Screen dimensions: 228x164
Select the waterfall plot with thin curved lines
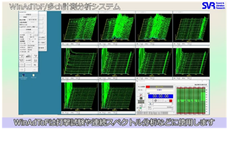tap(79, 62)
